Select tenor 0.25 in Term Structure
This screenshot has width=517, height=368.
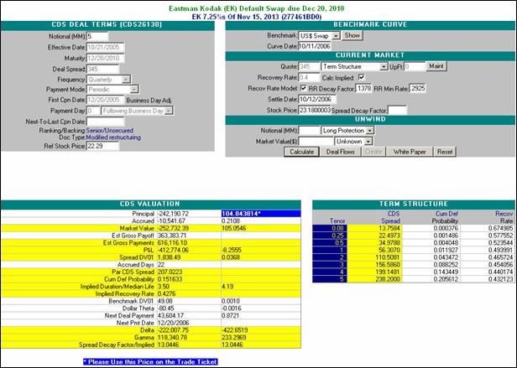[x=330, y=236]
